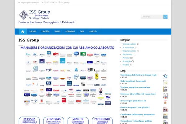Open thumbnail next to Help Venditori product

165,82
